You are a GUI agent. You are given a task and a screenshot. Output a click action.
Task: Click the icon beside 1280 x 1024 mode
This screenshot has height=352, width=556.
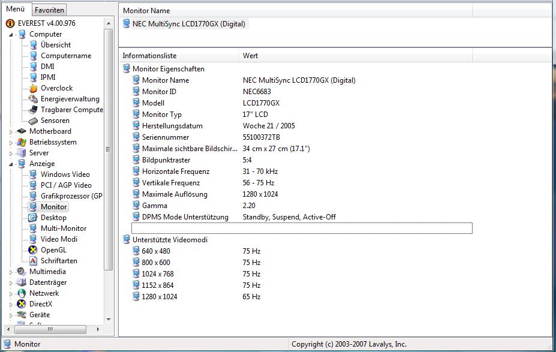136,296
